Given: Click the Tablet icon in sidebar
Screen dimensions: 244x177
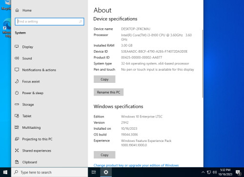Looking at the screenshot, I should tap(17, 116).
